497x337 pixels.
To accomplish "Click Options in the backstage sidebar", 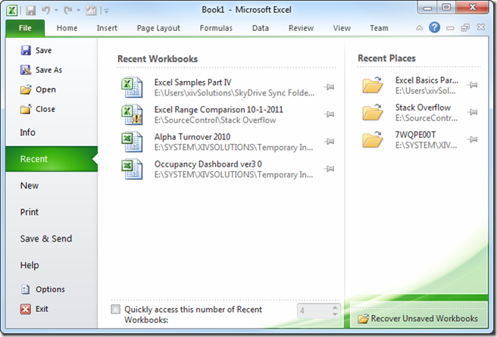I will coord(50,289).
